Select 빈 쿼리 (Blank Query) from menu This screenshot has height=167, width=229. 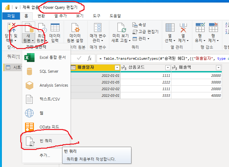coord(46,141)
